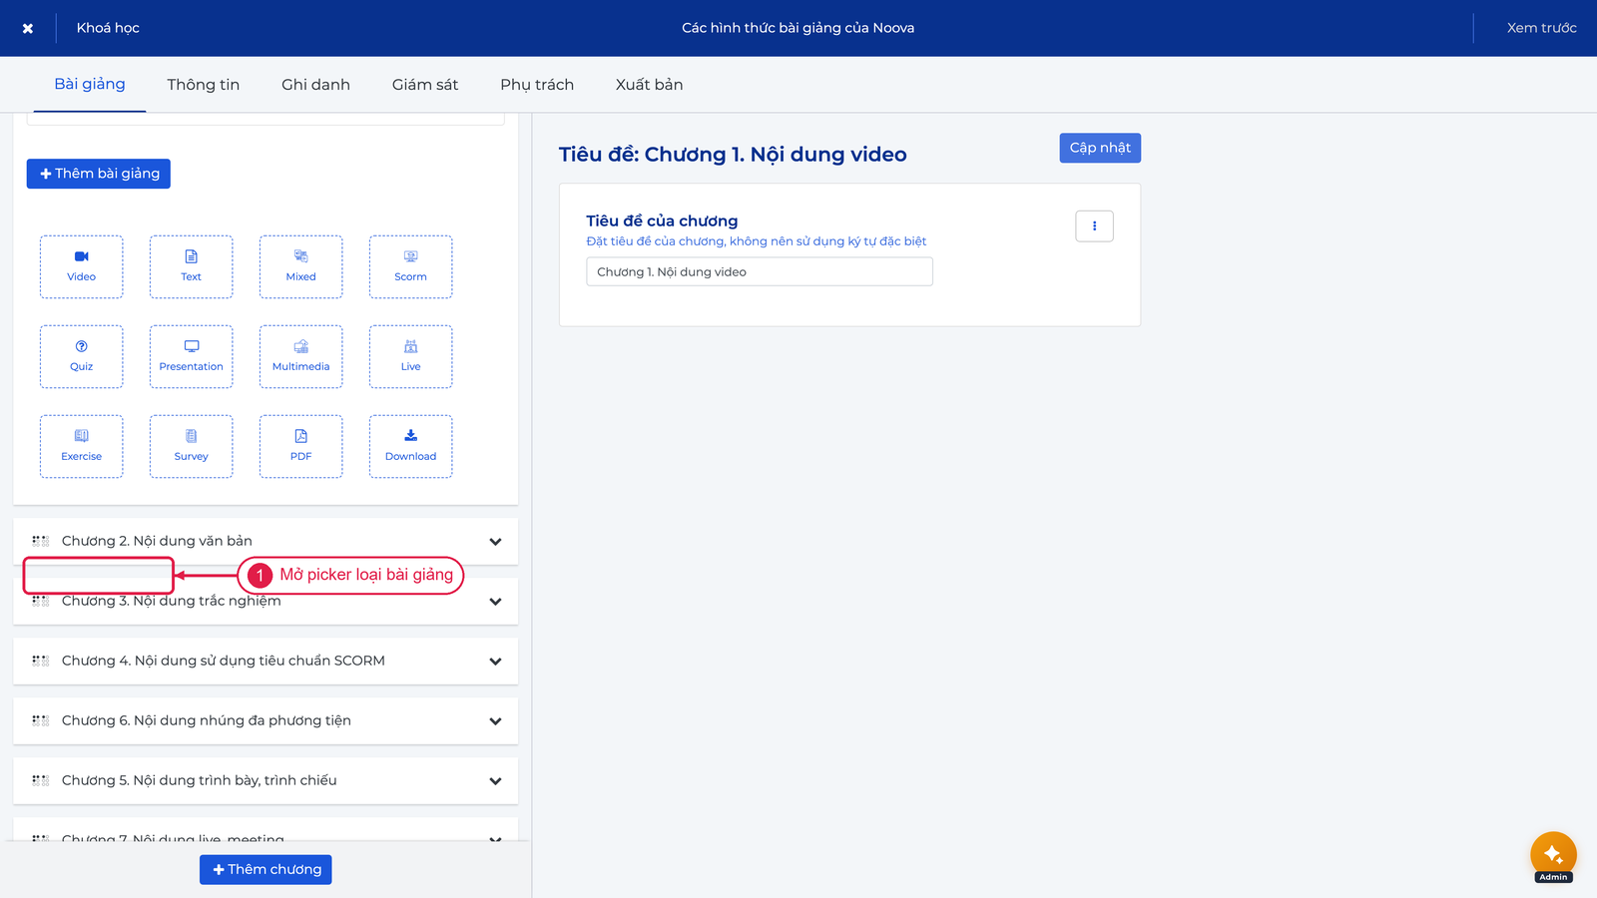The image size is (1597, 898).
Task: Expand Chương 2. Nội dung văn bản
Action: tap(495, 541)
